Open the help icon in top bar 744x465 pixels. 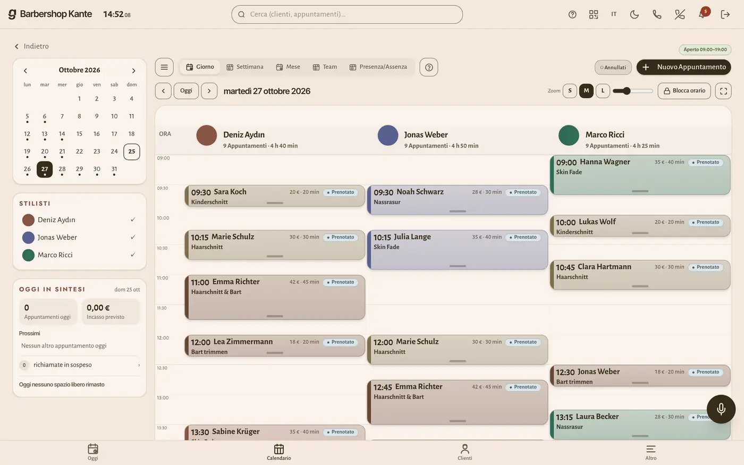point(572,14)
